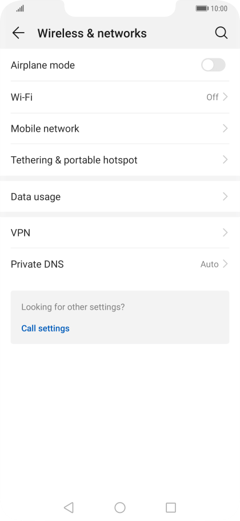This screenshot has width=240, height=521.
Task: Expand Tethering & portable hotspot chevron
Action: [225, 160]
